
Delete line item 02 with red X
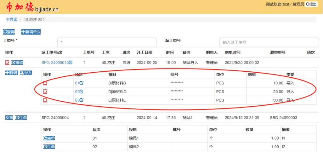[x=45, y=91]
